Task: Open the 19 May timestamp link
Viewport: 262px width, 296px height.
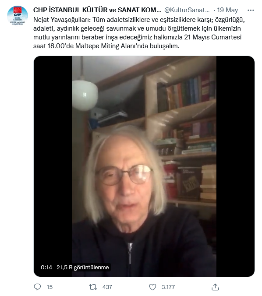Action: tap(227, 10)
